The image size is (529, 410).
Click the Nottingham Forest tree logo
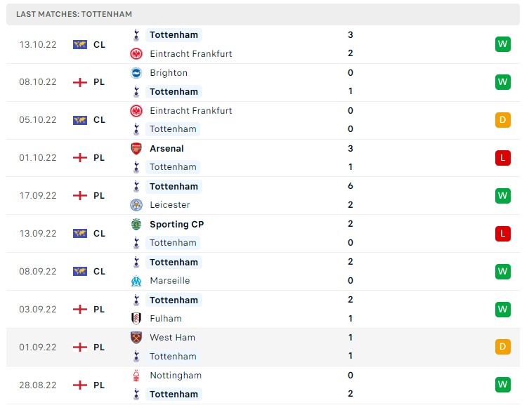pos(136,376)
